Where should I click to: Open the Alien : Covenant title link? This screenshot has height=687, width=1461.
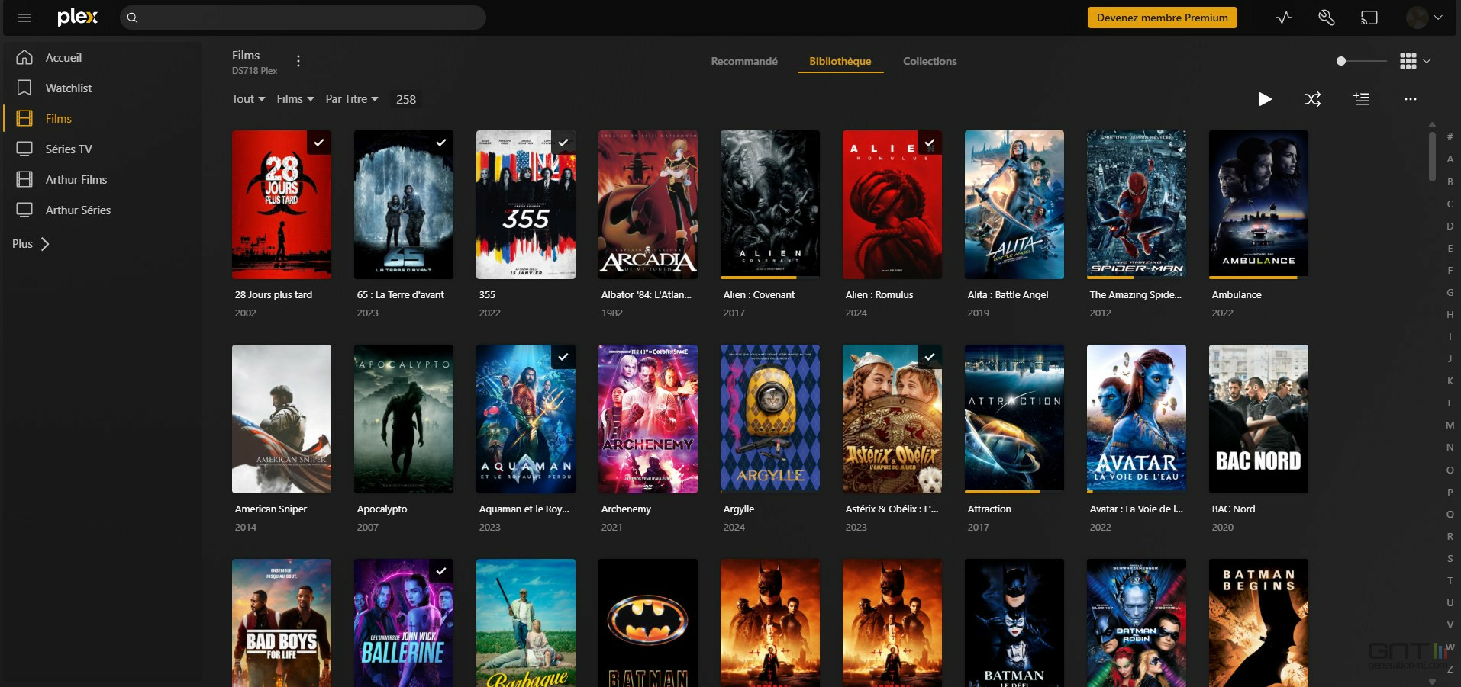click(x=759, y=294)
